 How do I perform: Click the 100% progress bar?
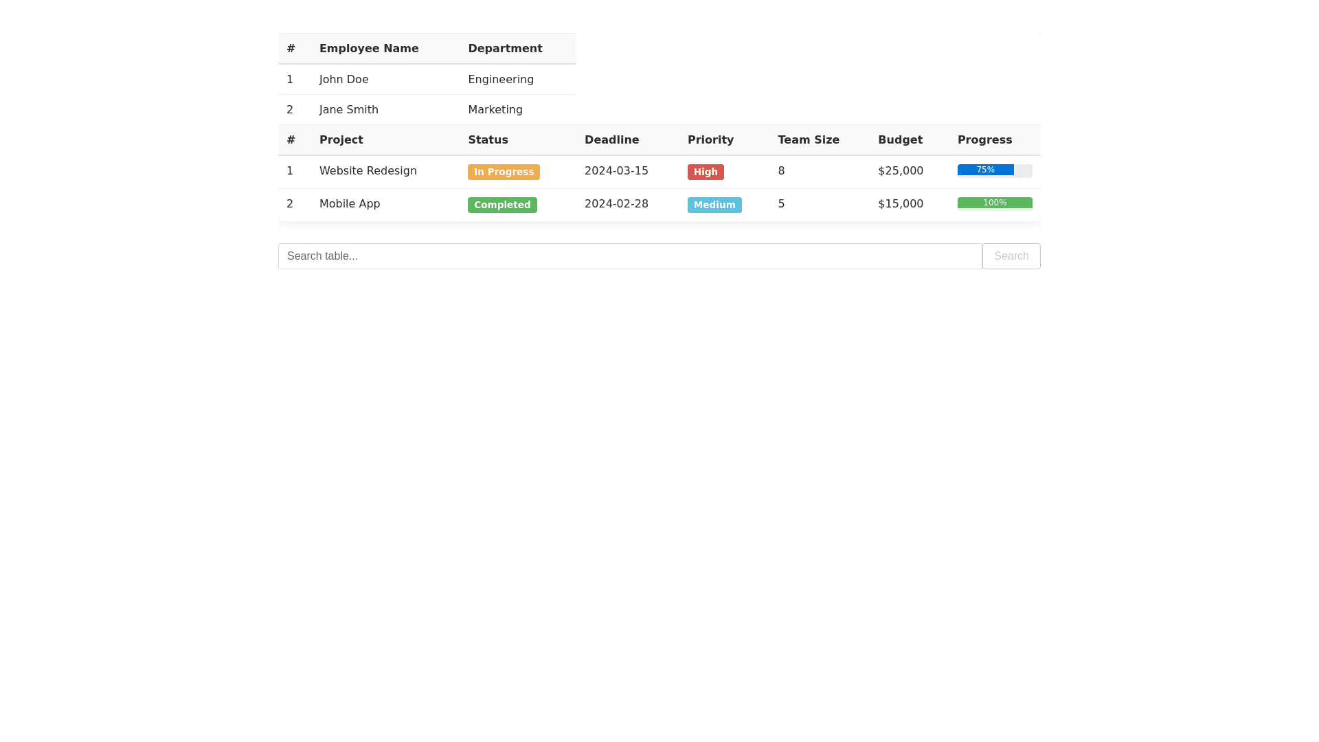tap(994, 203)
